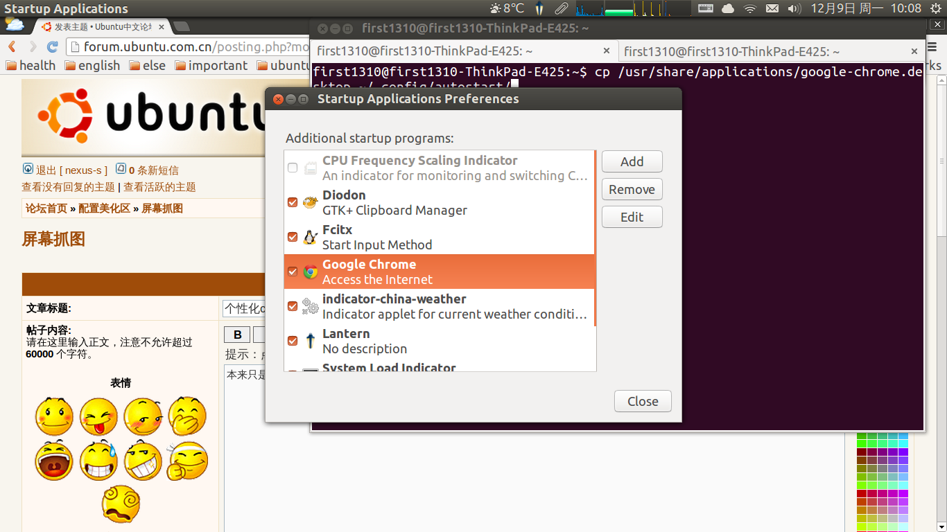Image resolution: width=947 pixels, height=532 pixels.
Task: Insert the blushing smiley emoticon
Action: tap(54, 416)
